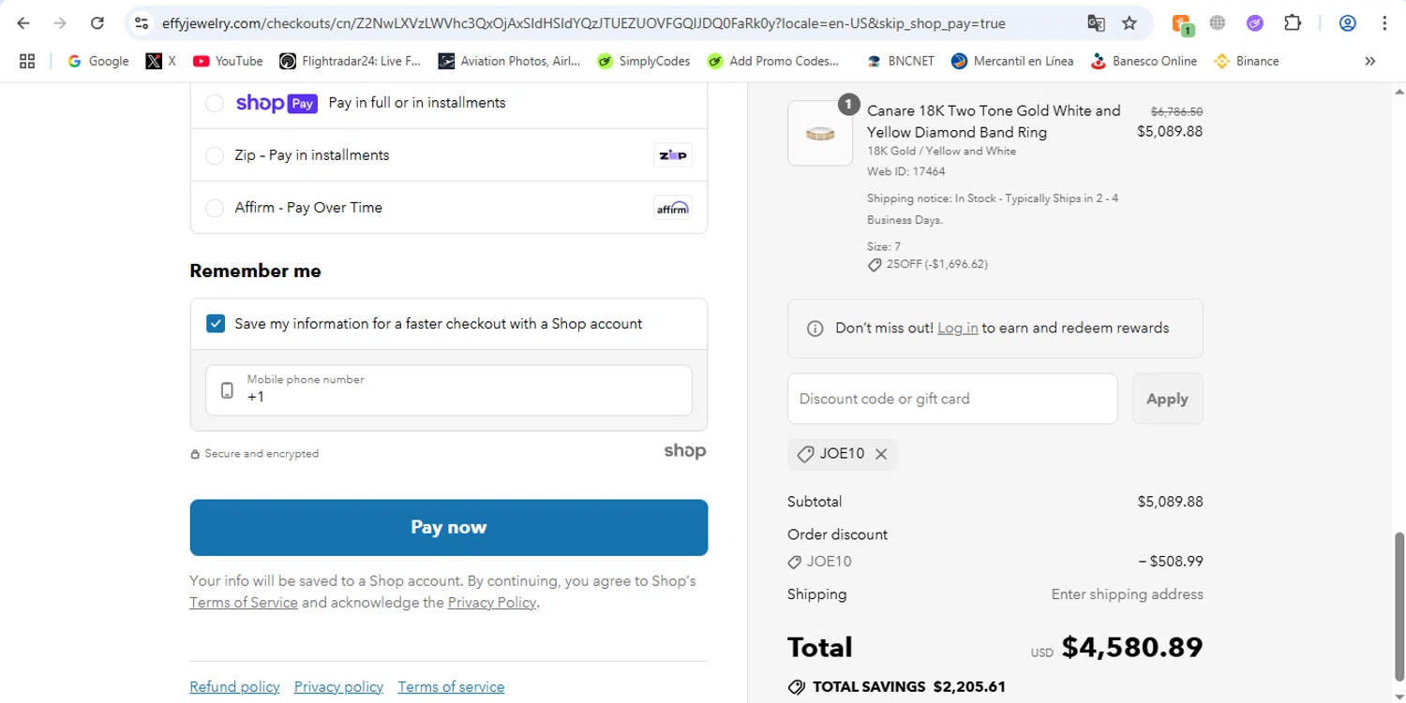The width and height of the screenshot is (1406, 703).
Task: Open Flightradar24 bookmark
Action: click(351, 61)
